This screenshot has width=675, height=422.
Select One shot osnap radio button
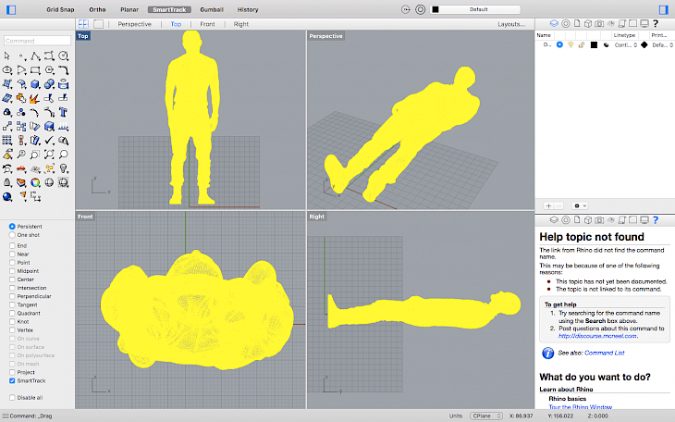pyautogui.click(x=12, y=235)
